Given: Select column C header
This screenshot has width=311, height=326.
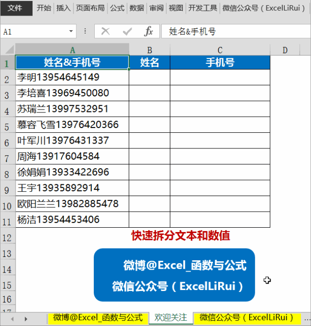Looking at the screenshot, I should click(220, 50).
